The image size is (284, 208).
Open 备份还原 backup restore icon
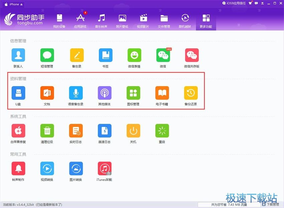click(x=191, y=93)
